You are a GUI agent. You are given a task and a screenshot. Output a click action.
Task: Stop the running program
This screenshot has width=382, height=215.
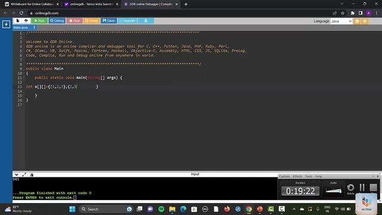point(75,21)
